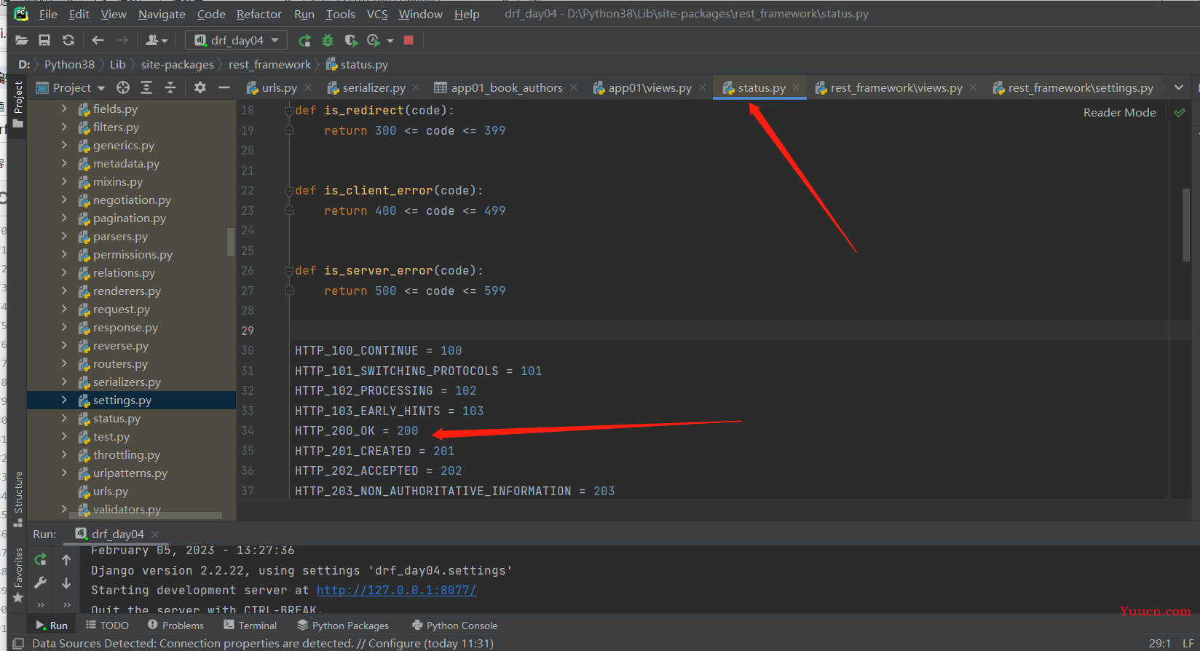Show hidden editor tabs chevron
Viewport: 1200px width, 651px height.
pyautogui.click(x=1179, y=87)
